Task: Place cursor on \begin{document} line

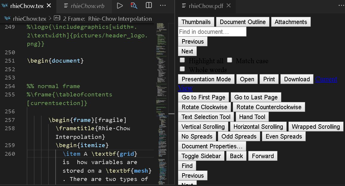Action: [x=55, y=61]
